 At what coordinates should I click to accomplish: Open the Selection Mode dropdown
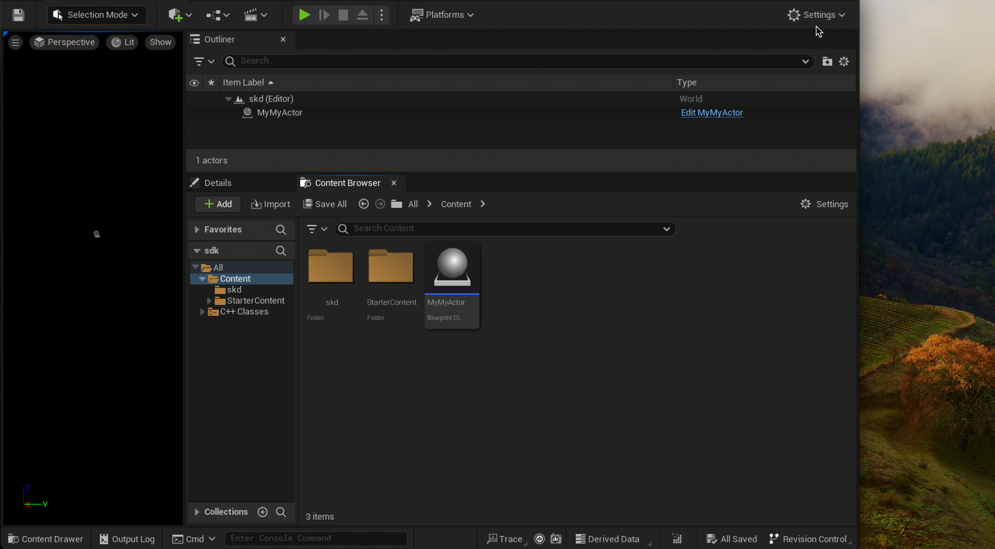(96, 15)
